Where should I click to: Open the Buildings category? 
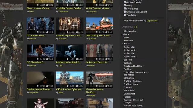point(128,63)
